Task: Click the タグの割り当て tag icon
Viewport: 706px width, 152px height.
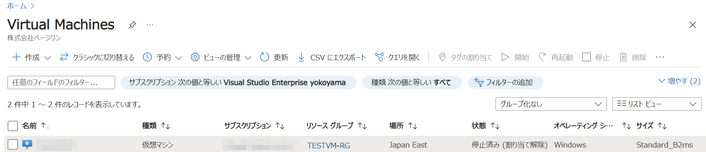Action: pyautogui.click(x=442, y=57)
